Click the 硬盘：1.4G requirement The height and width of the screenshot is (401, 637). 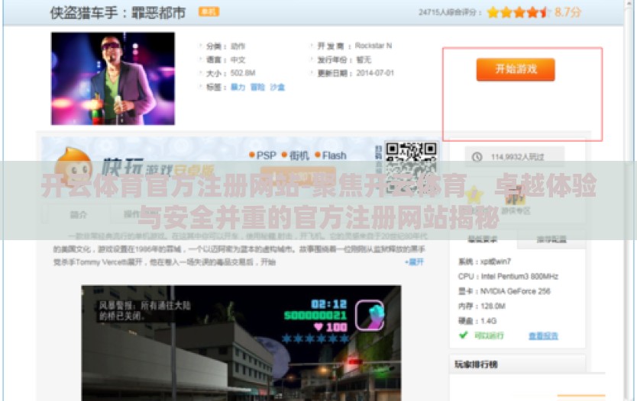477,321
